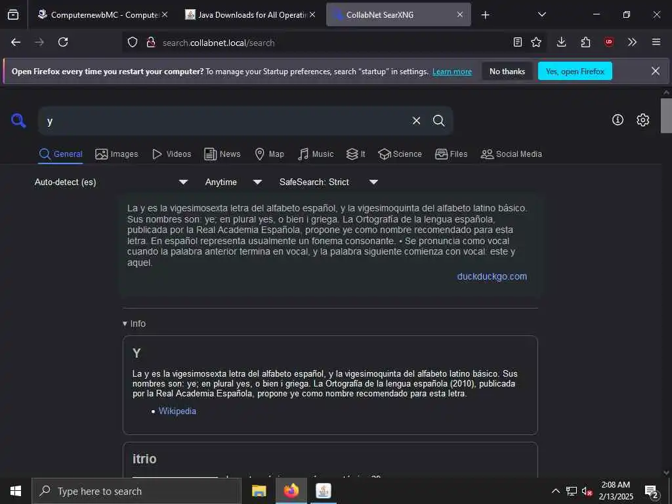
Task: Reload the current page
Action: pyautogui.click(x=63, y=42)
